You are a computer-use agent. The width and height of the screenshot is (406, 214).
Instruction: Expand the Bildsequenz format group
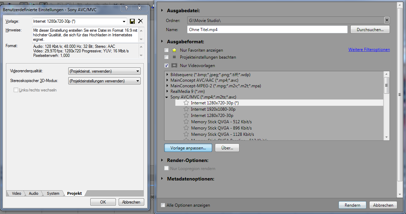[167, 75]
